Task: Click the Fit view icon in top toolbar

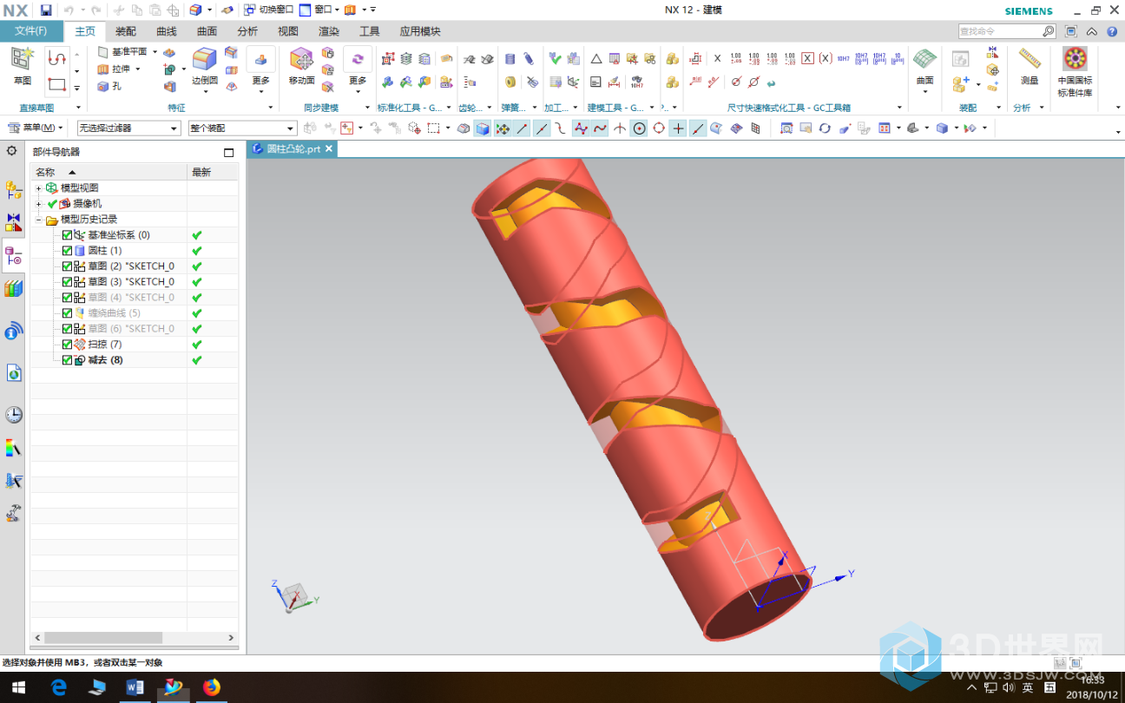Action: click(786, 128)
